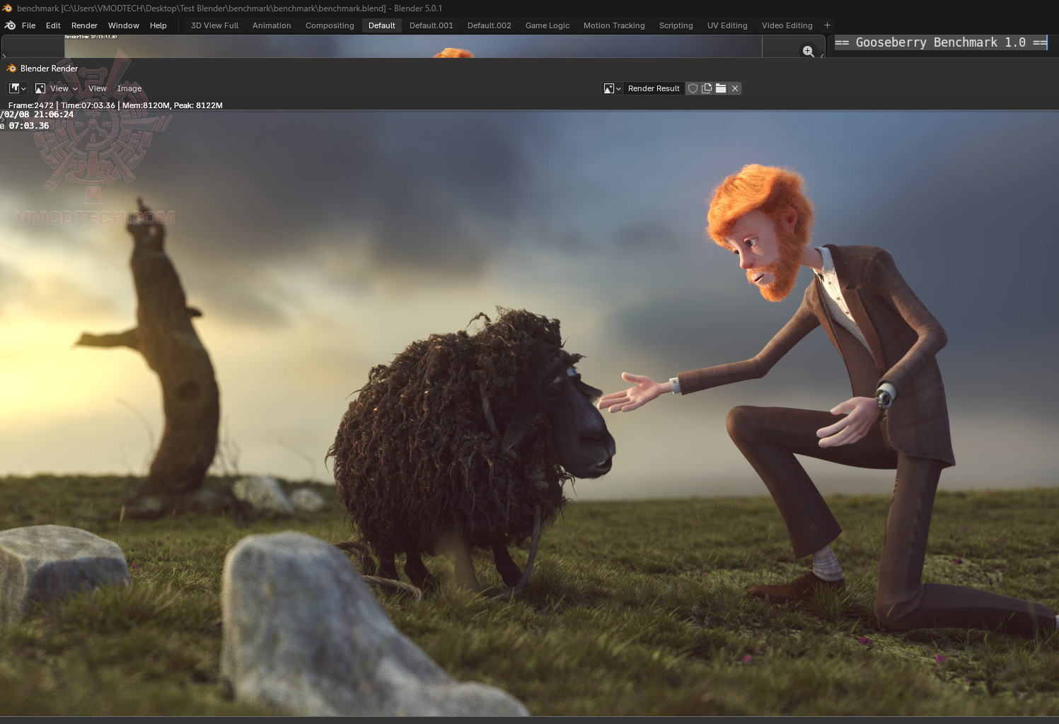Open the Render menu in top bar

(84, 25)
